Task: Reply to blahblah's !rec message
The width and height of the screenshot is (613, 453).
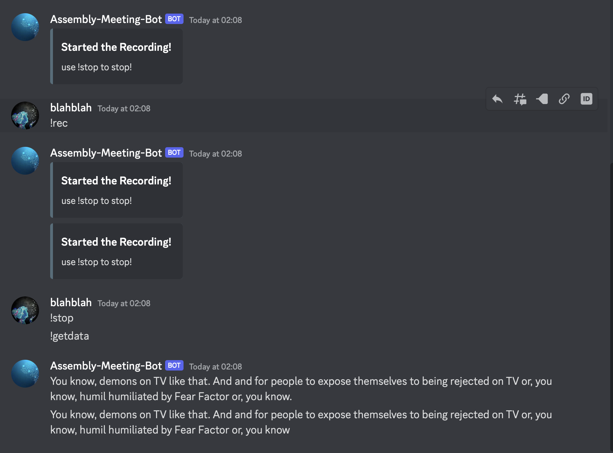Action: coord(497,99)
